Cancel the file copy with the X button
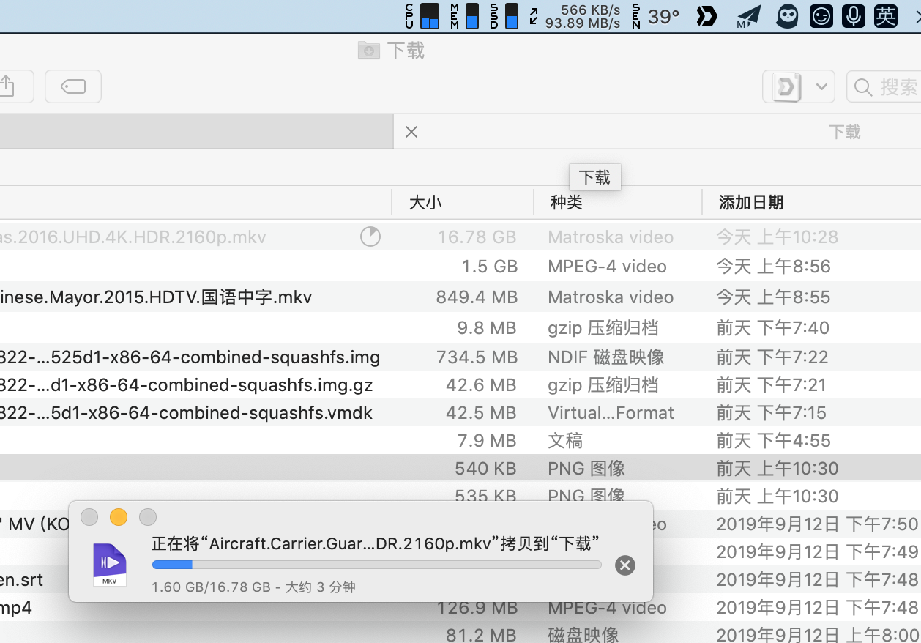Image resolution: width=921 pixels, height=643 pixels. pos(624,565)
